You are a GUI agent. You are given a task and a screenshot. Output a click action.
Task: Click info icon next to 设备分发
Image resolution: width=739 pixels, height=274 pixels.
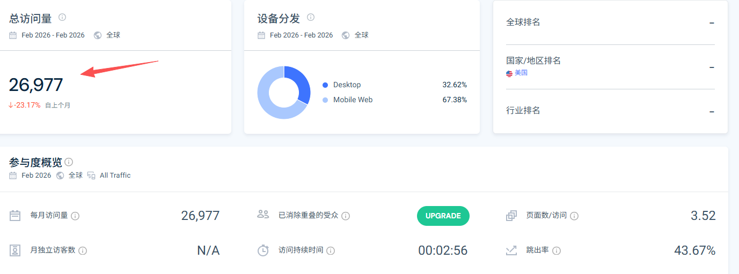click(311, 18)
